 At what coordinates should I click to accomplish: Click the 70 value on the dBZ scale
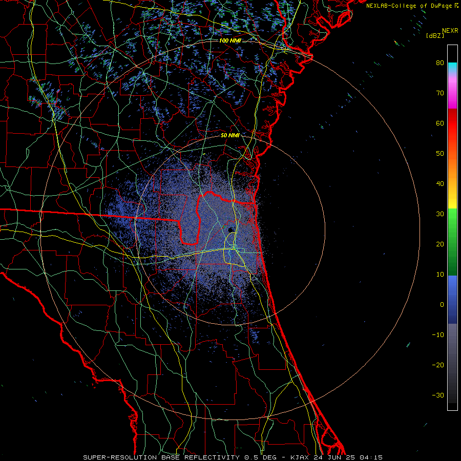(440, 93)
